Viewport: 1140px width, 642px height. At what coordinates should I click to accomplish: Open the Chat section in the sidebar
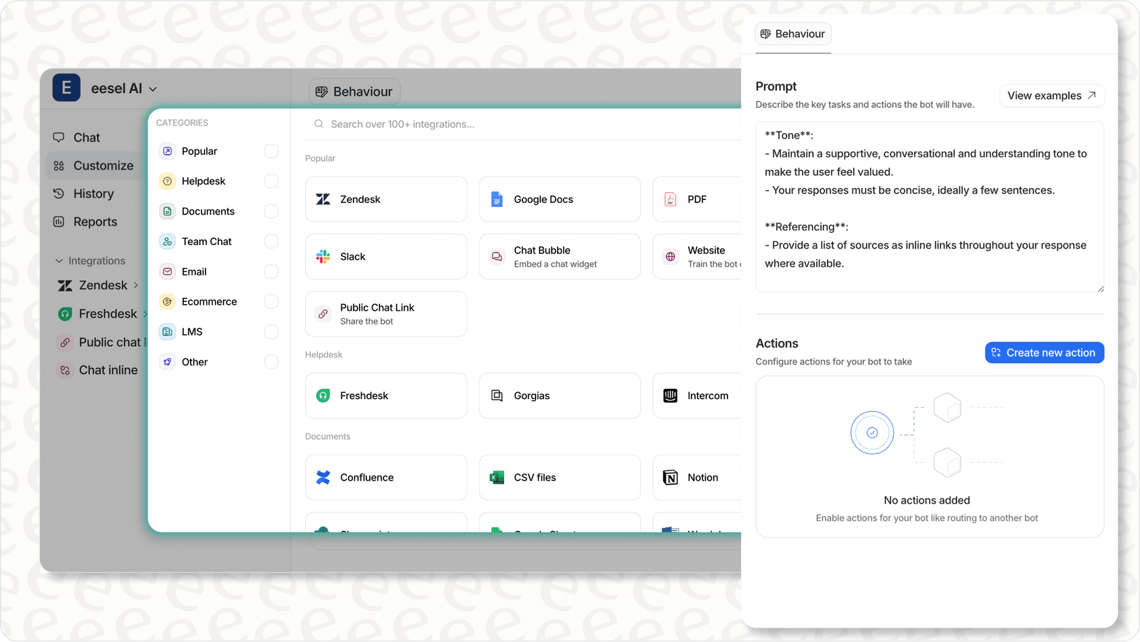tap(85, 137)
